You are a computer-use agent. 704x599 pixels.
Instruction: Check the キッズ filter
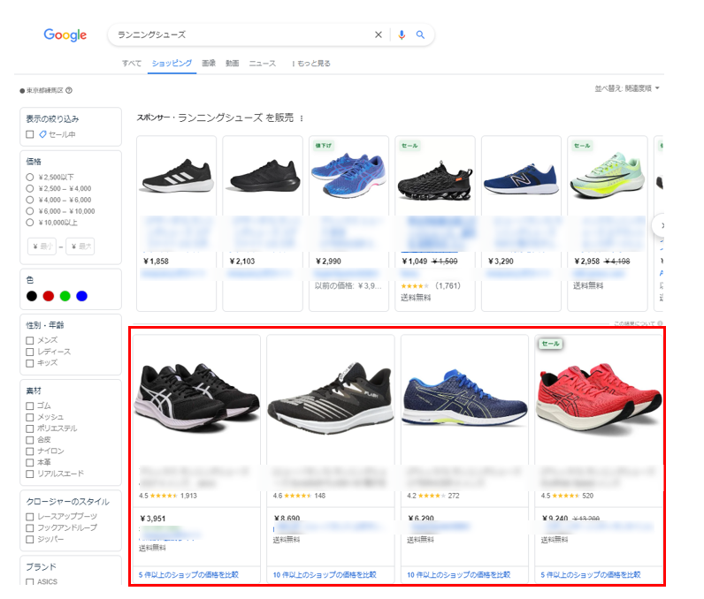30,363
